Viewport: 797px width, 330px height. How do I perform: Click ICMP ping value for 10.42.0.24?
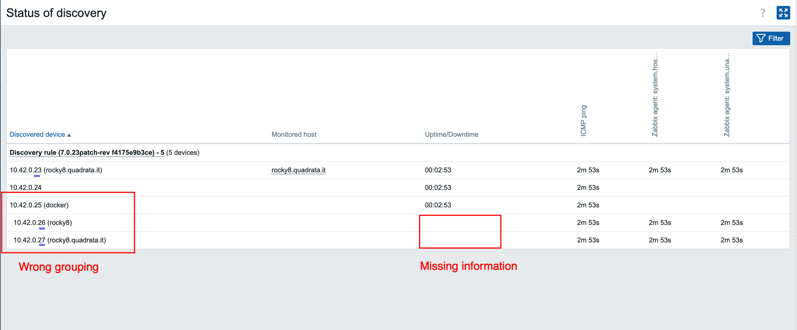pos(588,188)
